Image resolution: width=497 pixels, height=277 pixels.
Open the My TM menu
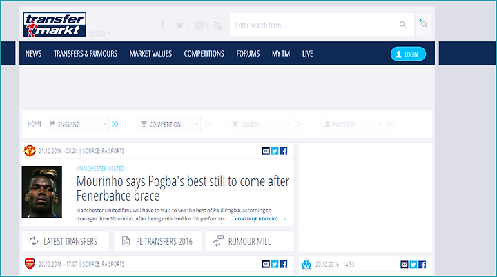click(281, 54)
